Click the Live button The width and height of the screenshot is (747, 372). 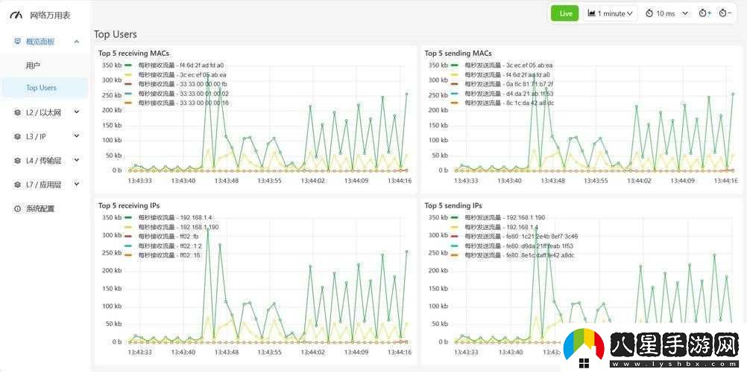point(566,13)
